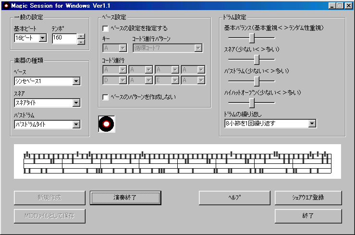Minimize the Magic Session window

pos(332,6)
